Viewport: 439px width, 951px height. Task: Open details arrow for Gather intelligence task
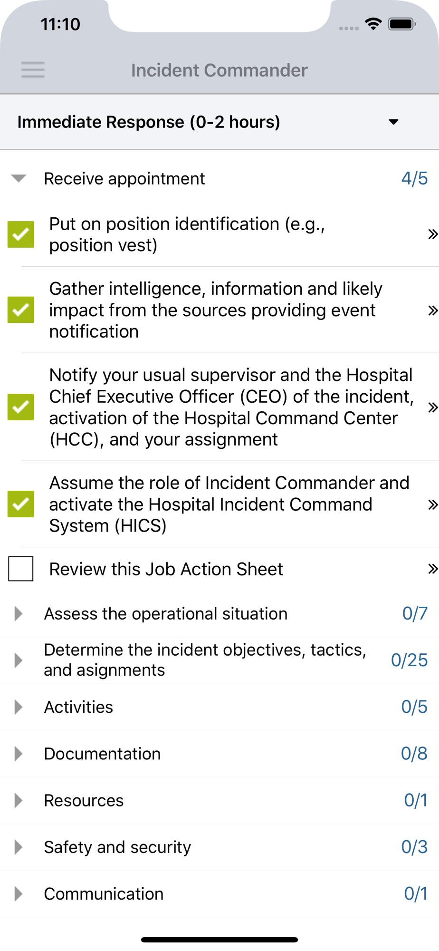[432, 310]
